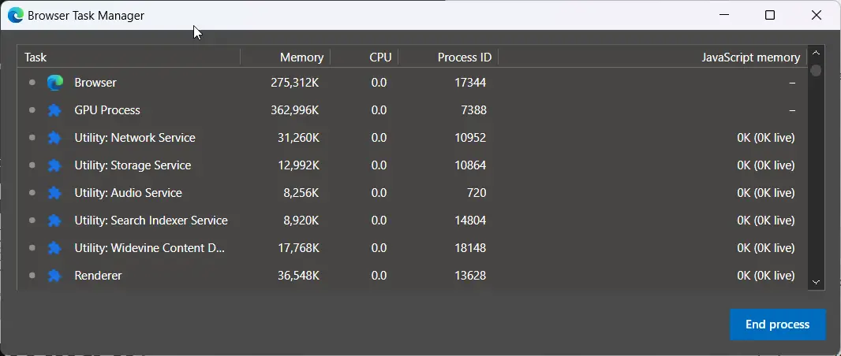Click the bullet dot beside Renderer
Image resolution: width=841 pixels, height=356 pixels.
click(x=32, y=276)
